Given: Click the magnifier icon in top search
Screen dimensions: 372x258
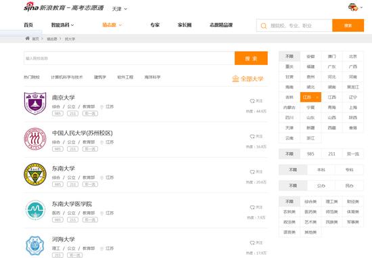Looking at the screenshot, I should pyautogui.click(x=264, y=26).
